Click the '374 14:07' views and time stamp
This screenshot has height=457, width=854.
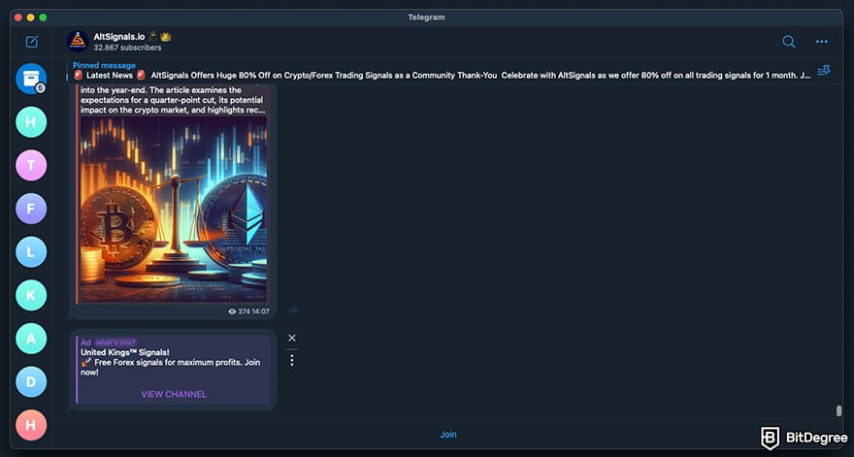pyautogui.click(x=248, y=311)
